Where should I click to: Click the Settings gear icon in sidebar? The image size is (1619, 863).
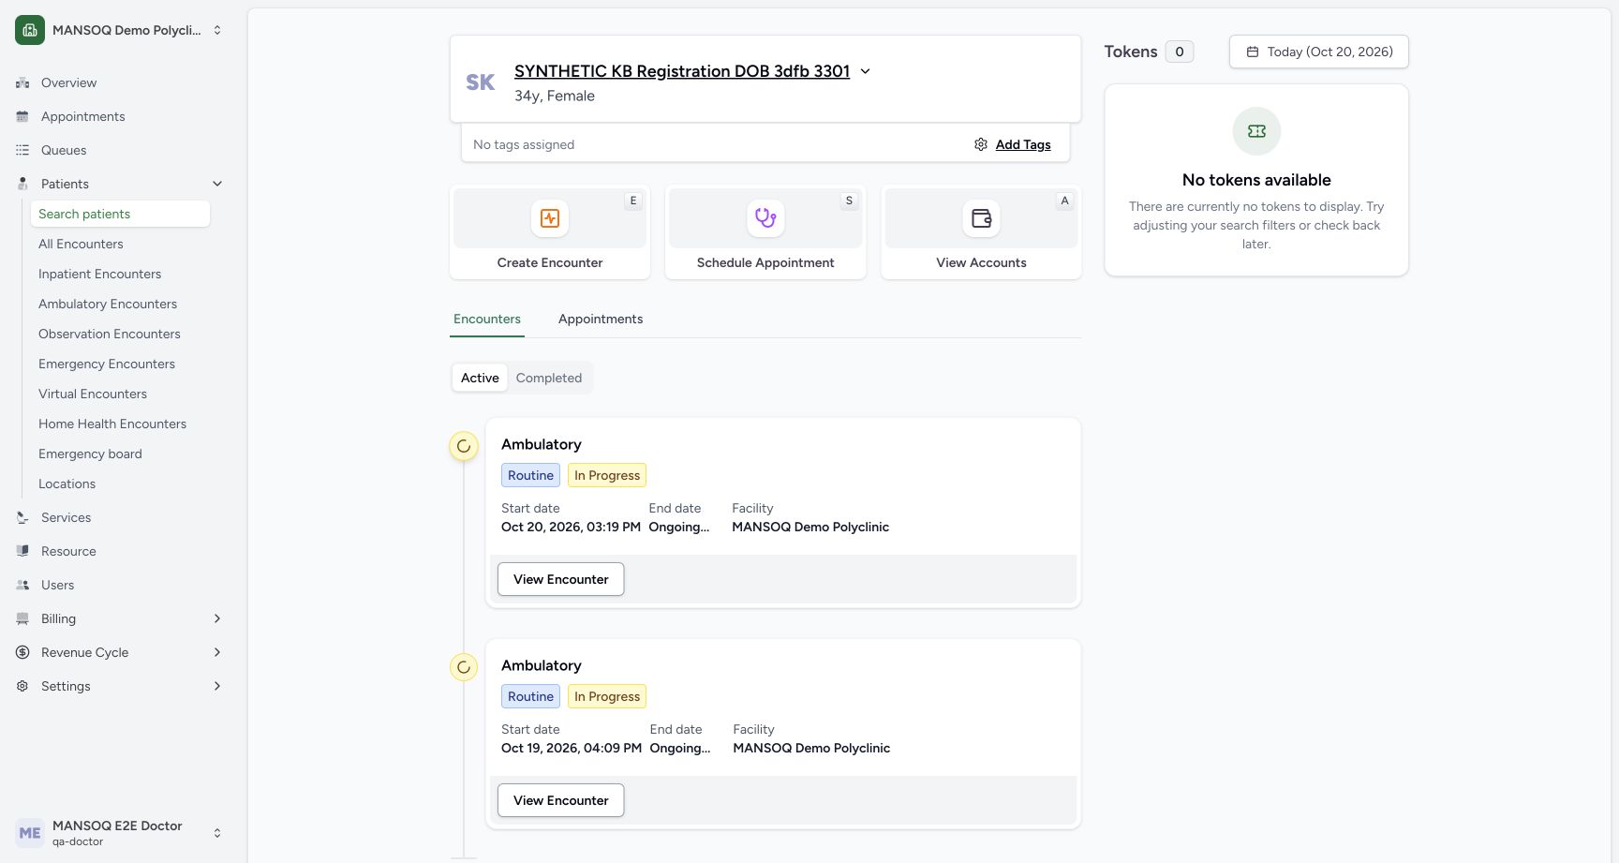[22, 686]
